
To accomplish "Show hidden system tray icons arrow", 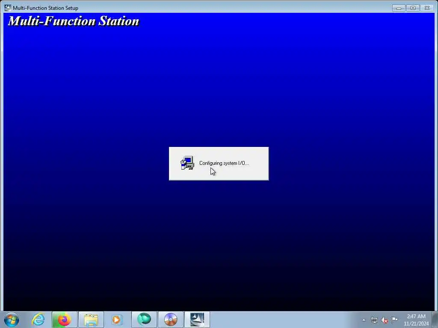I will coord(364,320).
